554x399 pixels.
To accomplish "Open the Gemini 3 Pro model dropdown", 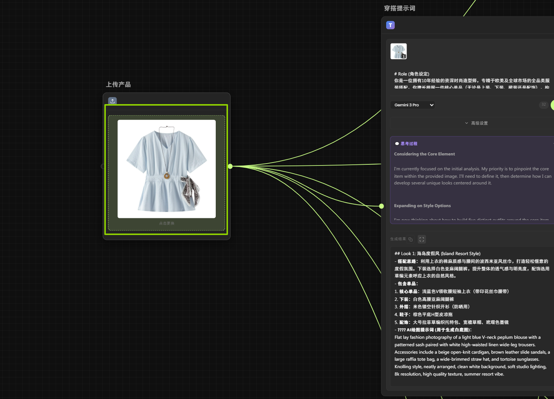I will point(413,105).
